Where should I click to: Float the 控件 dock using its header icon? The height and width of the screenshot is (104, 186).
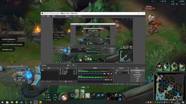tap(144, 68)
